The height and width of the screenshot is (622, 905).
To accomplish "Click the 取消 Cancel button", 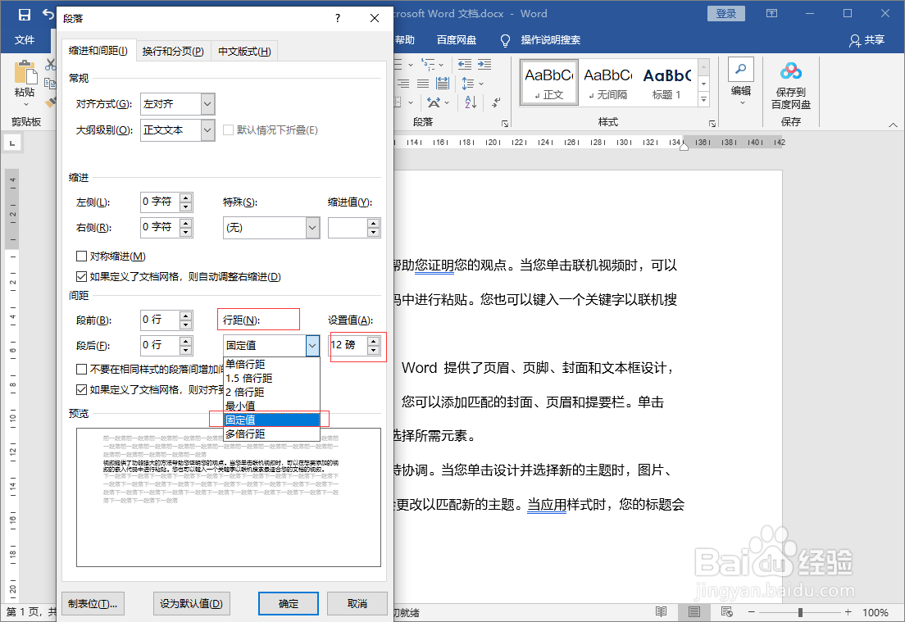I will click(357, 603).
